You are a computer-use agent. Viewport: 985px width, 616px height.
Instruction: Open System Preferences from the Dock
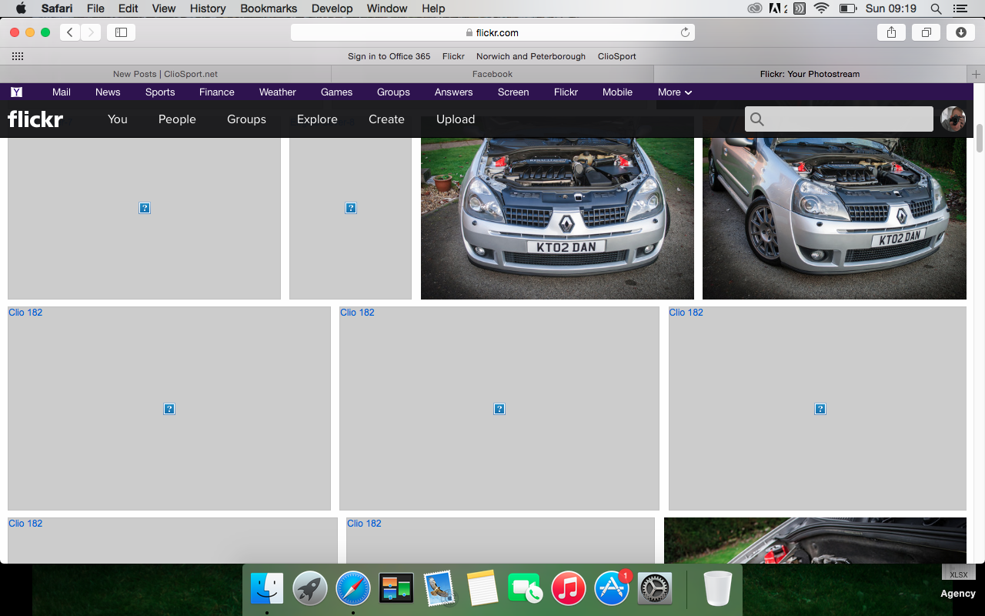click(655, 588)
